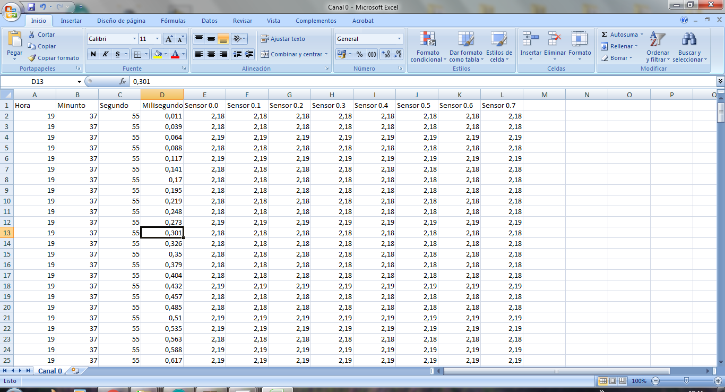
Task: Toggle underline (S) formatting
Action: 117,54
